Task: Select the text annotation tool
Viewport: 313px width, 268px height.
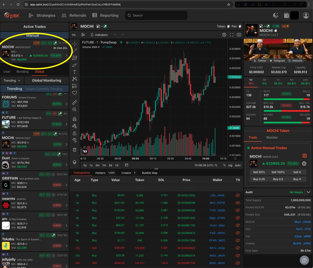Action: tap(75, 72)
